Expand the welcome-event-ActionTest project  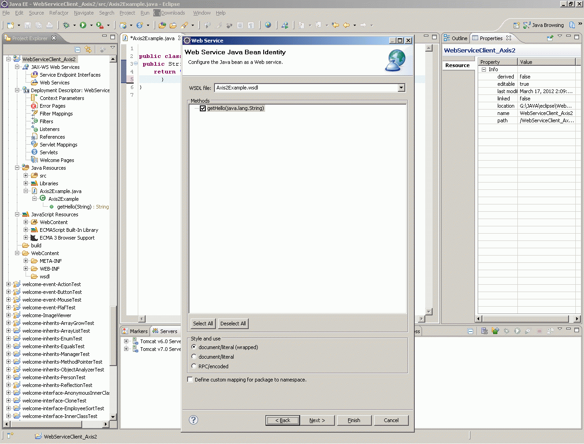[x=9, y=284]
